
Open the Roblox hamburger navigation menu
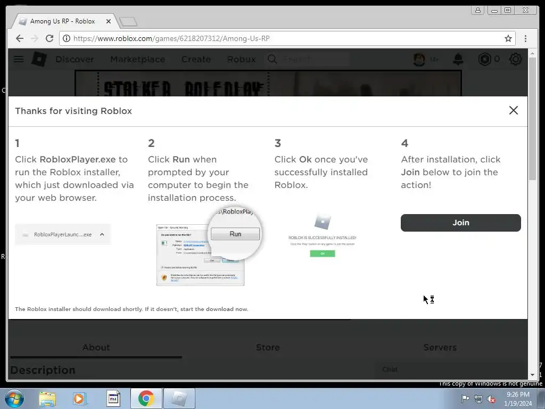pos(19,59)
